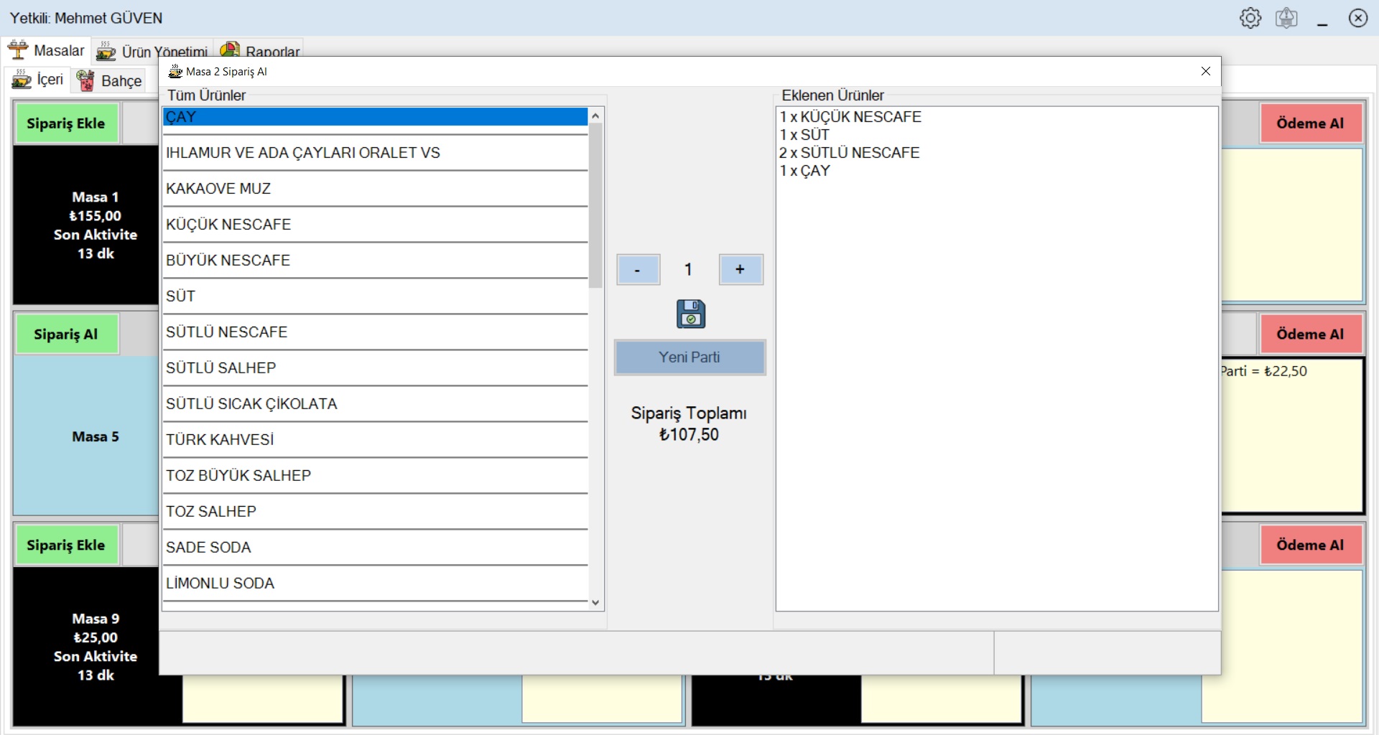1379x735 pixels.
Task: Open the Masalar tab
Action: click(46, 51)
